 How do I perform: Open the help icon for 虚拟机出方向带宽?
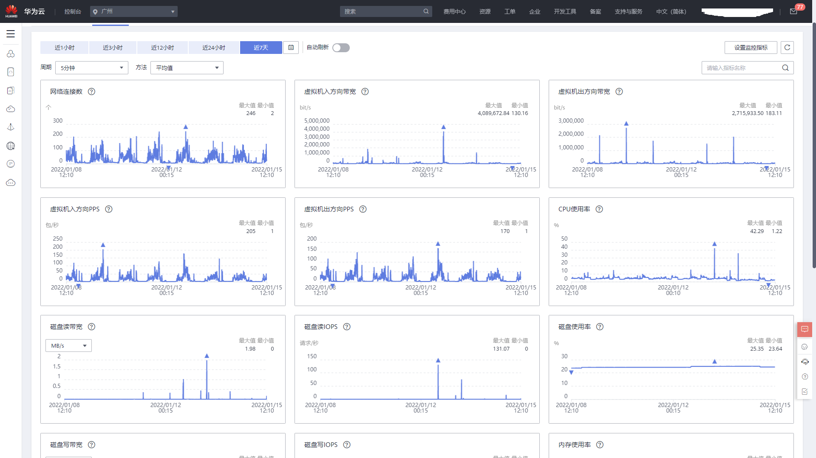pos(619,92)
